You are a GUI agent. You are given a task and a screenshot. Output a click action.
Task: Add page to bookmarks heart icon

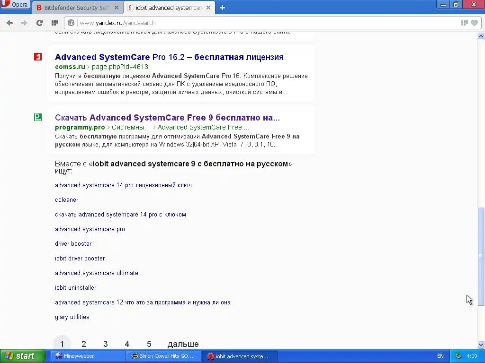tap(474, 23)
